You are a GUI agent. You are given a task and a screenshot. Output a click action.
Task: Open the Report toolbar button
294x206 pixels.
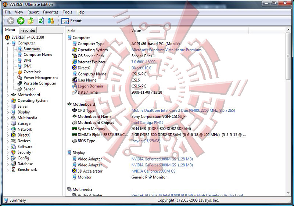point(71,21)
